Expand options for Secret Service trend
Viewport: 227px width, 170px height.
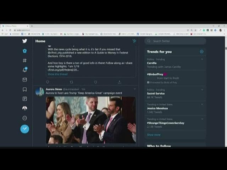coord(202,90)
